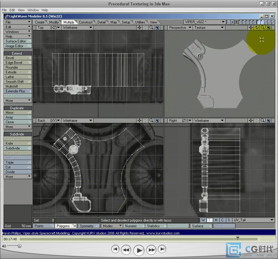Maximize the Back viewport
This screenshot has width=278, height=259.
tap(157, 121)
